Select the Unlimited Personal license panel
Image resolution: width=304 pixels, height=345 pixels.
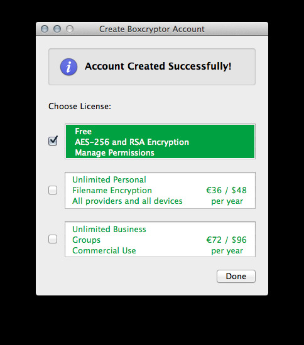tap(160, 190)
